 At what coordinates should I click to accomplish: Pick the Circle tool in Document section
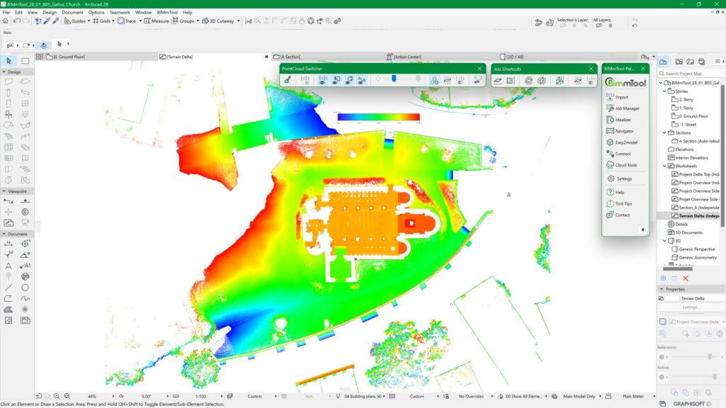pos(26,288)
